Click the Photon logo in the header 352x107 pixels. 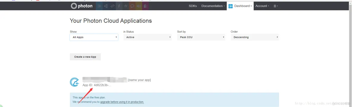(x=81, y=6)
